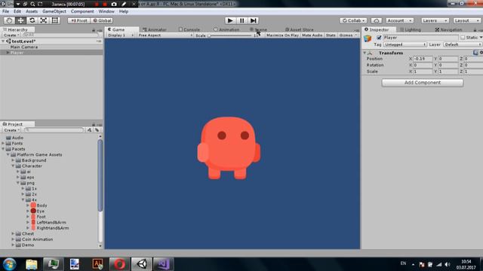Screen dimensions: 483x271
Task: Toggle Gizmos in Game view
Action: click(x=348, y=35)
